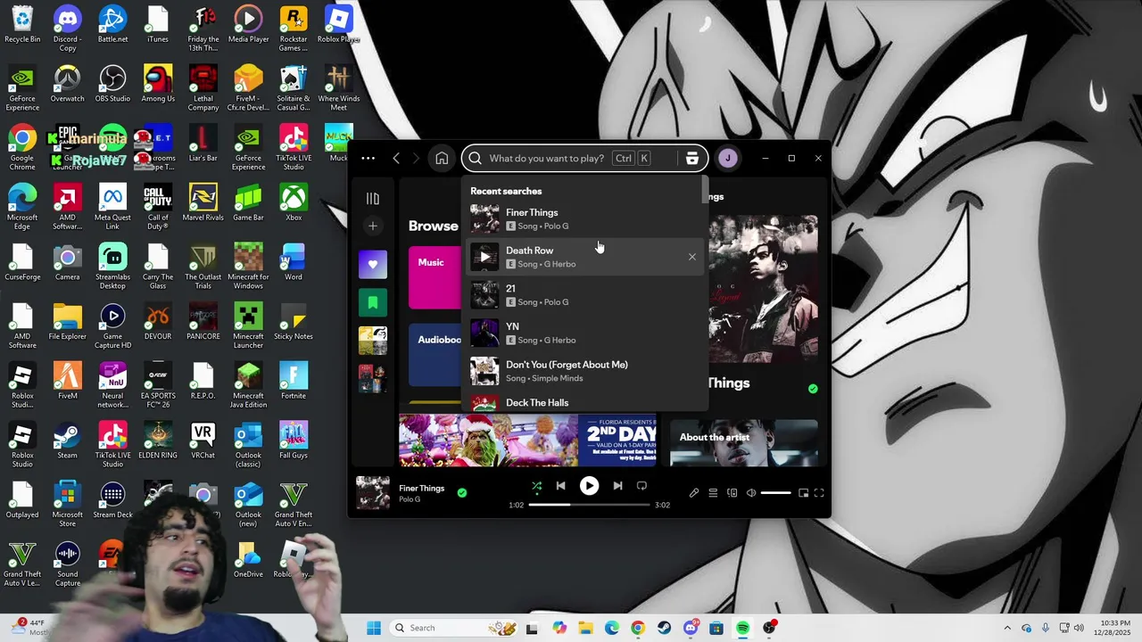1142x642 pixels.
Task: Select Finer Things recent search
Action: pos(584,218)
